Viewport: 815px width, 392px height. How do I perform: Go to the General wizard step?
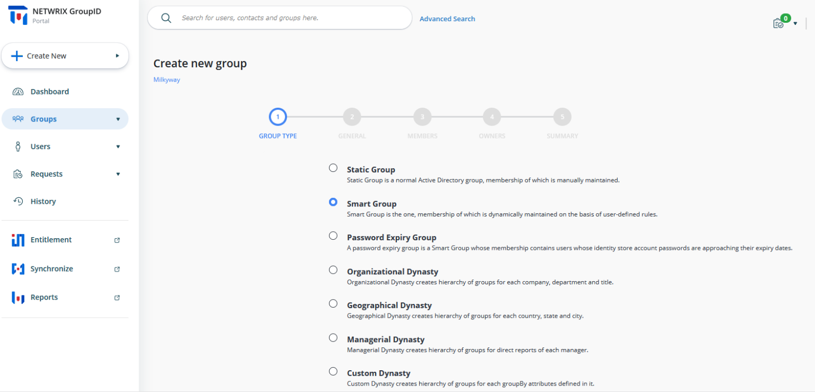click(x=352, y=117)
